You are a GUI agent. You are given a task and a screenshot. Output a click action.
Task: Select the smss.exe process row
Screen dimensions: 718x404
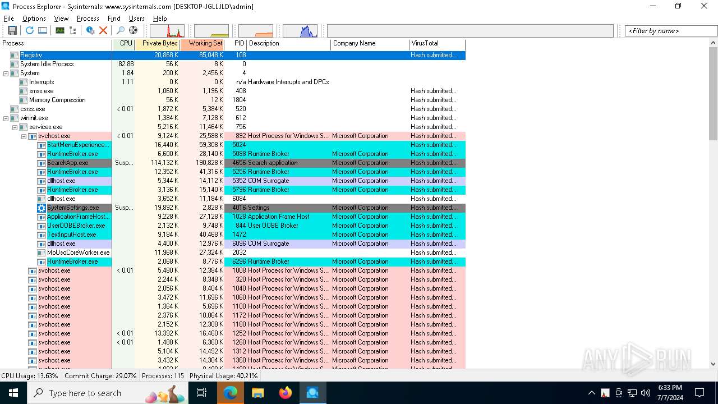coord(233,91)
